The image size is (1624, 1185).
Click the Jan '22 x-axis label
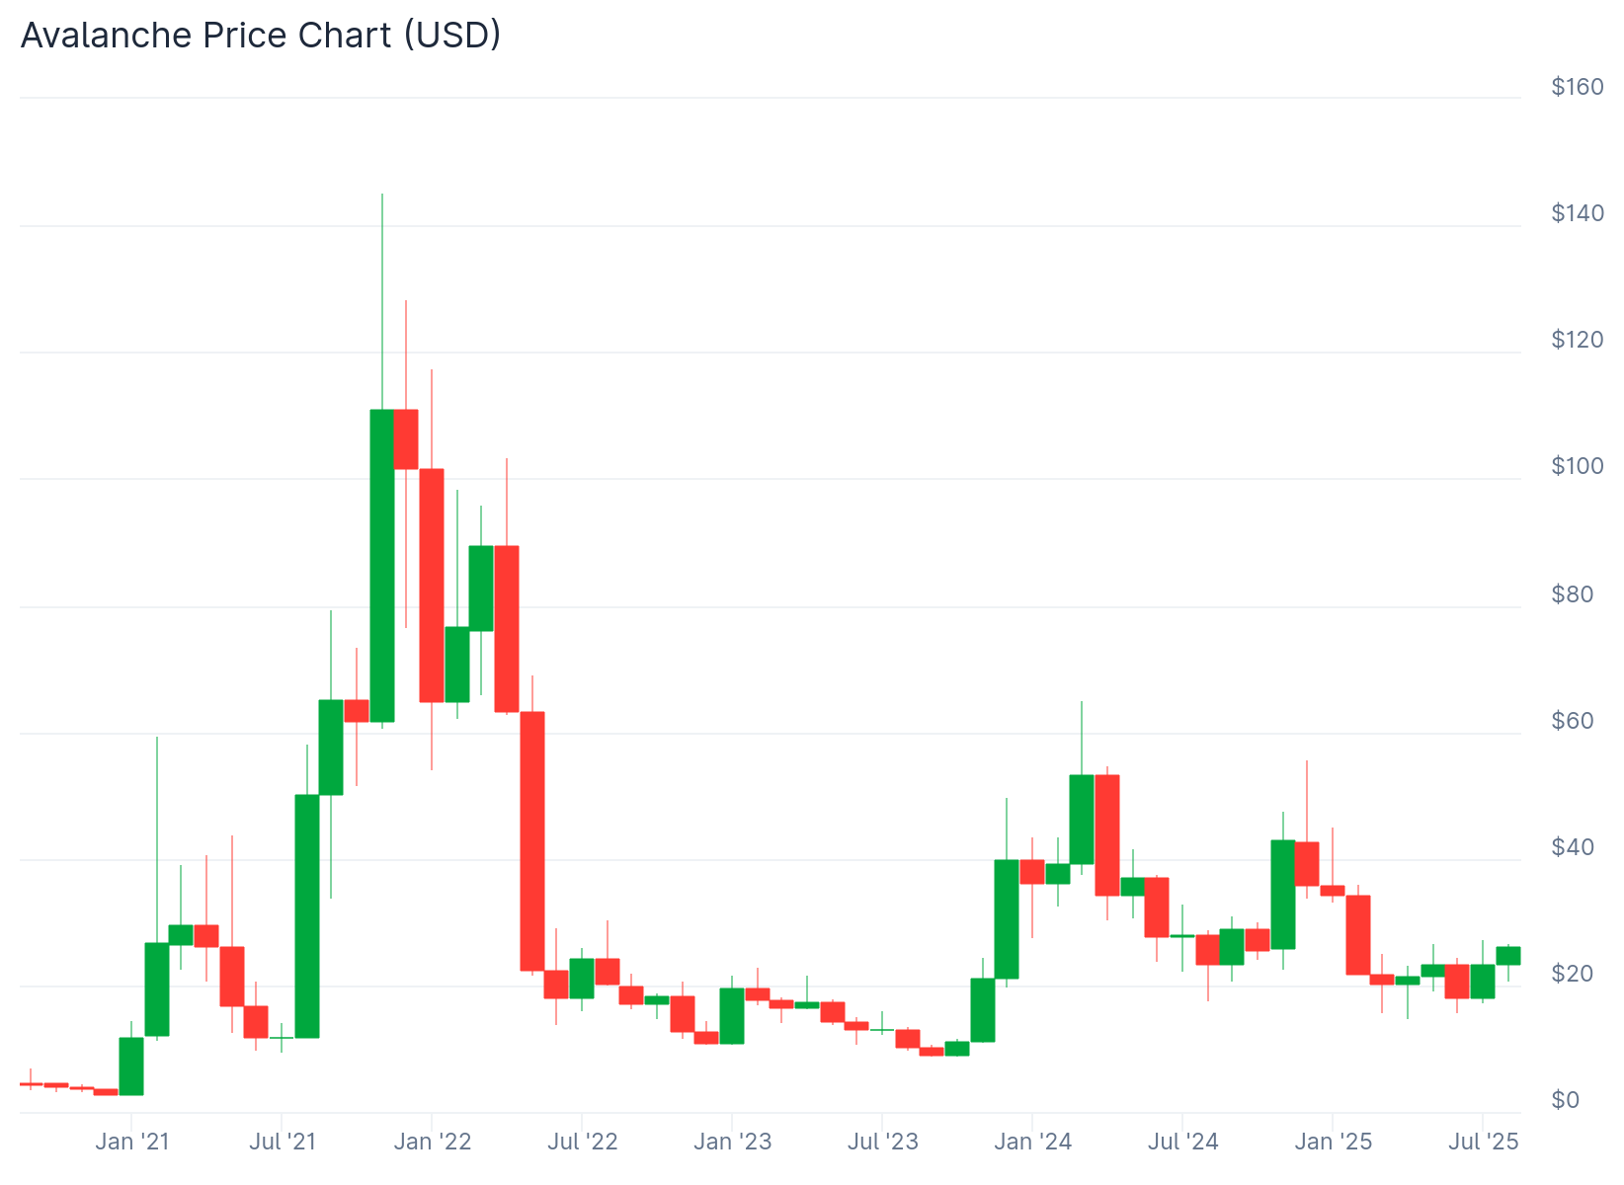433,1143
